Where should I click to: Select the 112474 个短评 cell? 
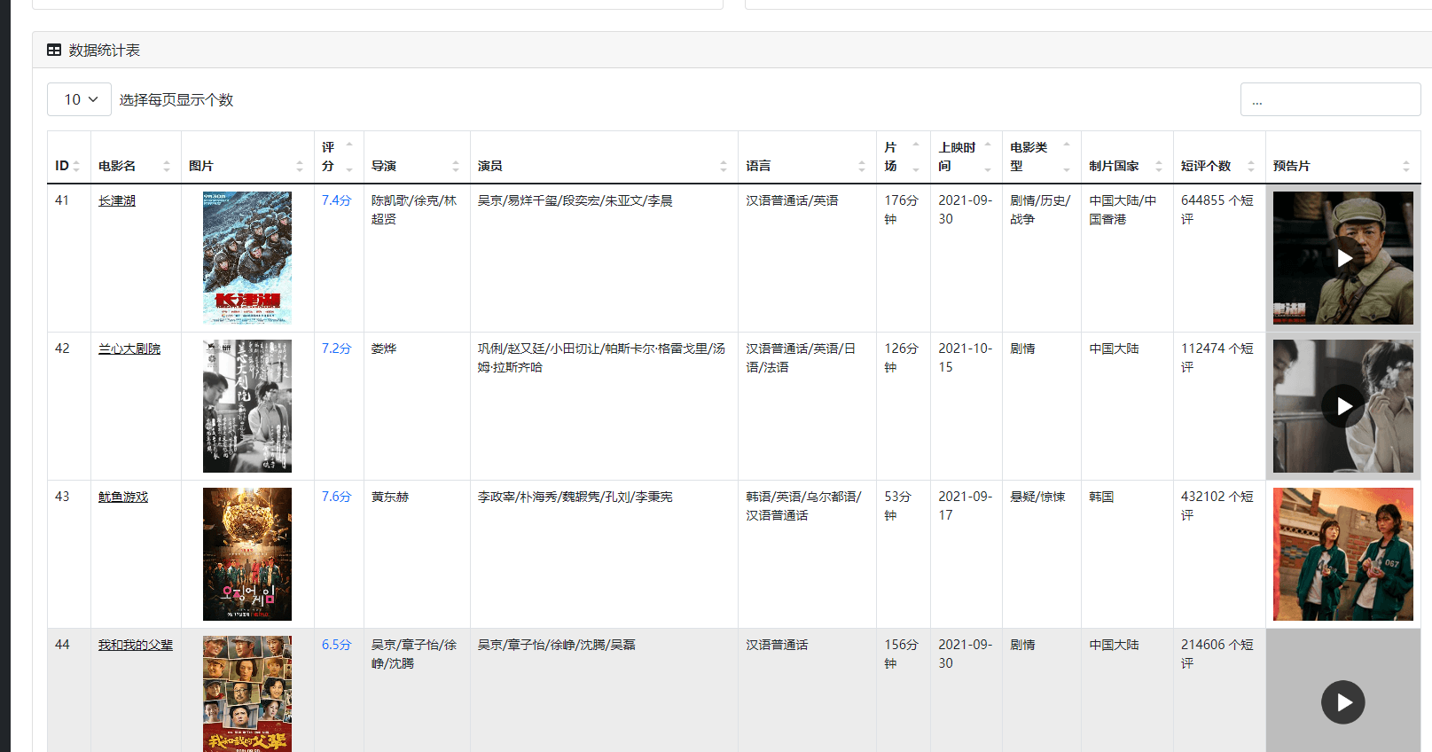pyautogui.click(x=1219, y=406)
